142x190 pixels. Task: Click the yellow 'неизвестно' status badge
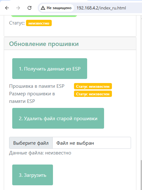coord(39,23)
